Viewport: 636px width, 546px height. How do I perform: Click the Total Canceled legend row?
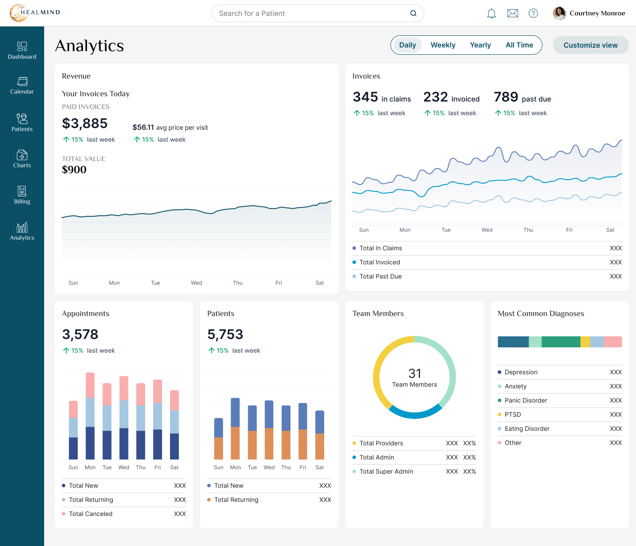pyautogui.click(x=124, y=514)
